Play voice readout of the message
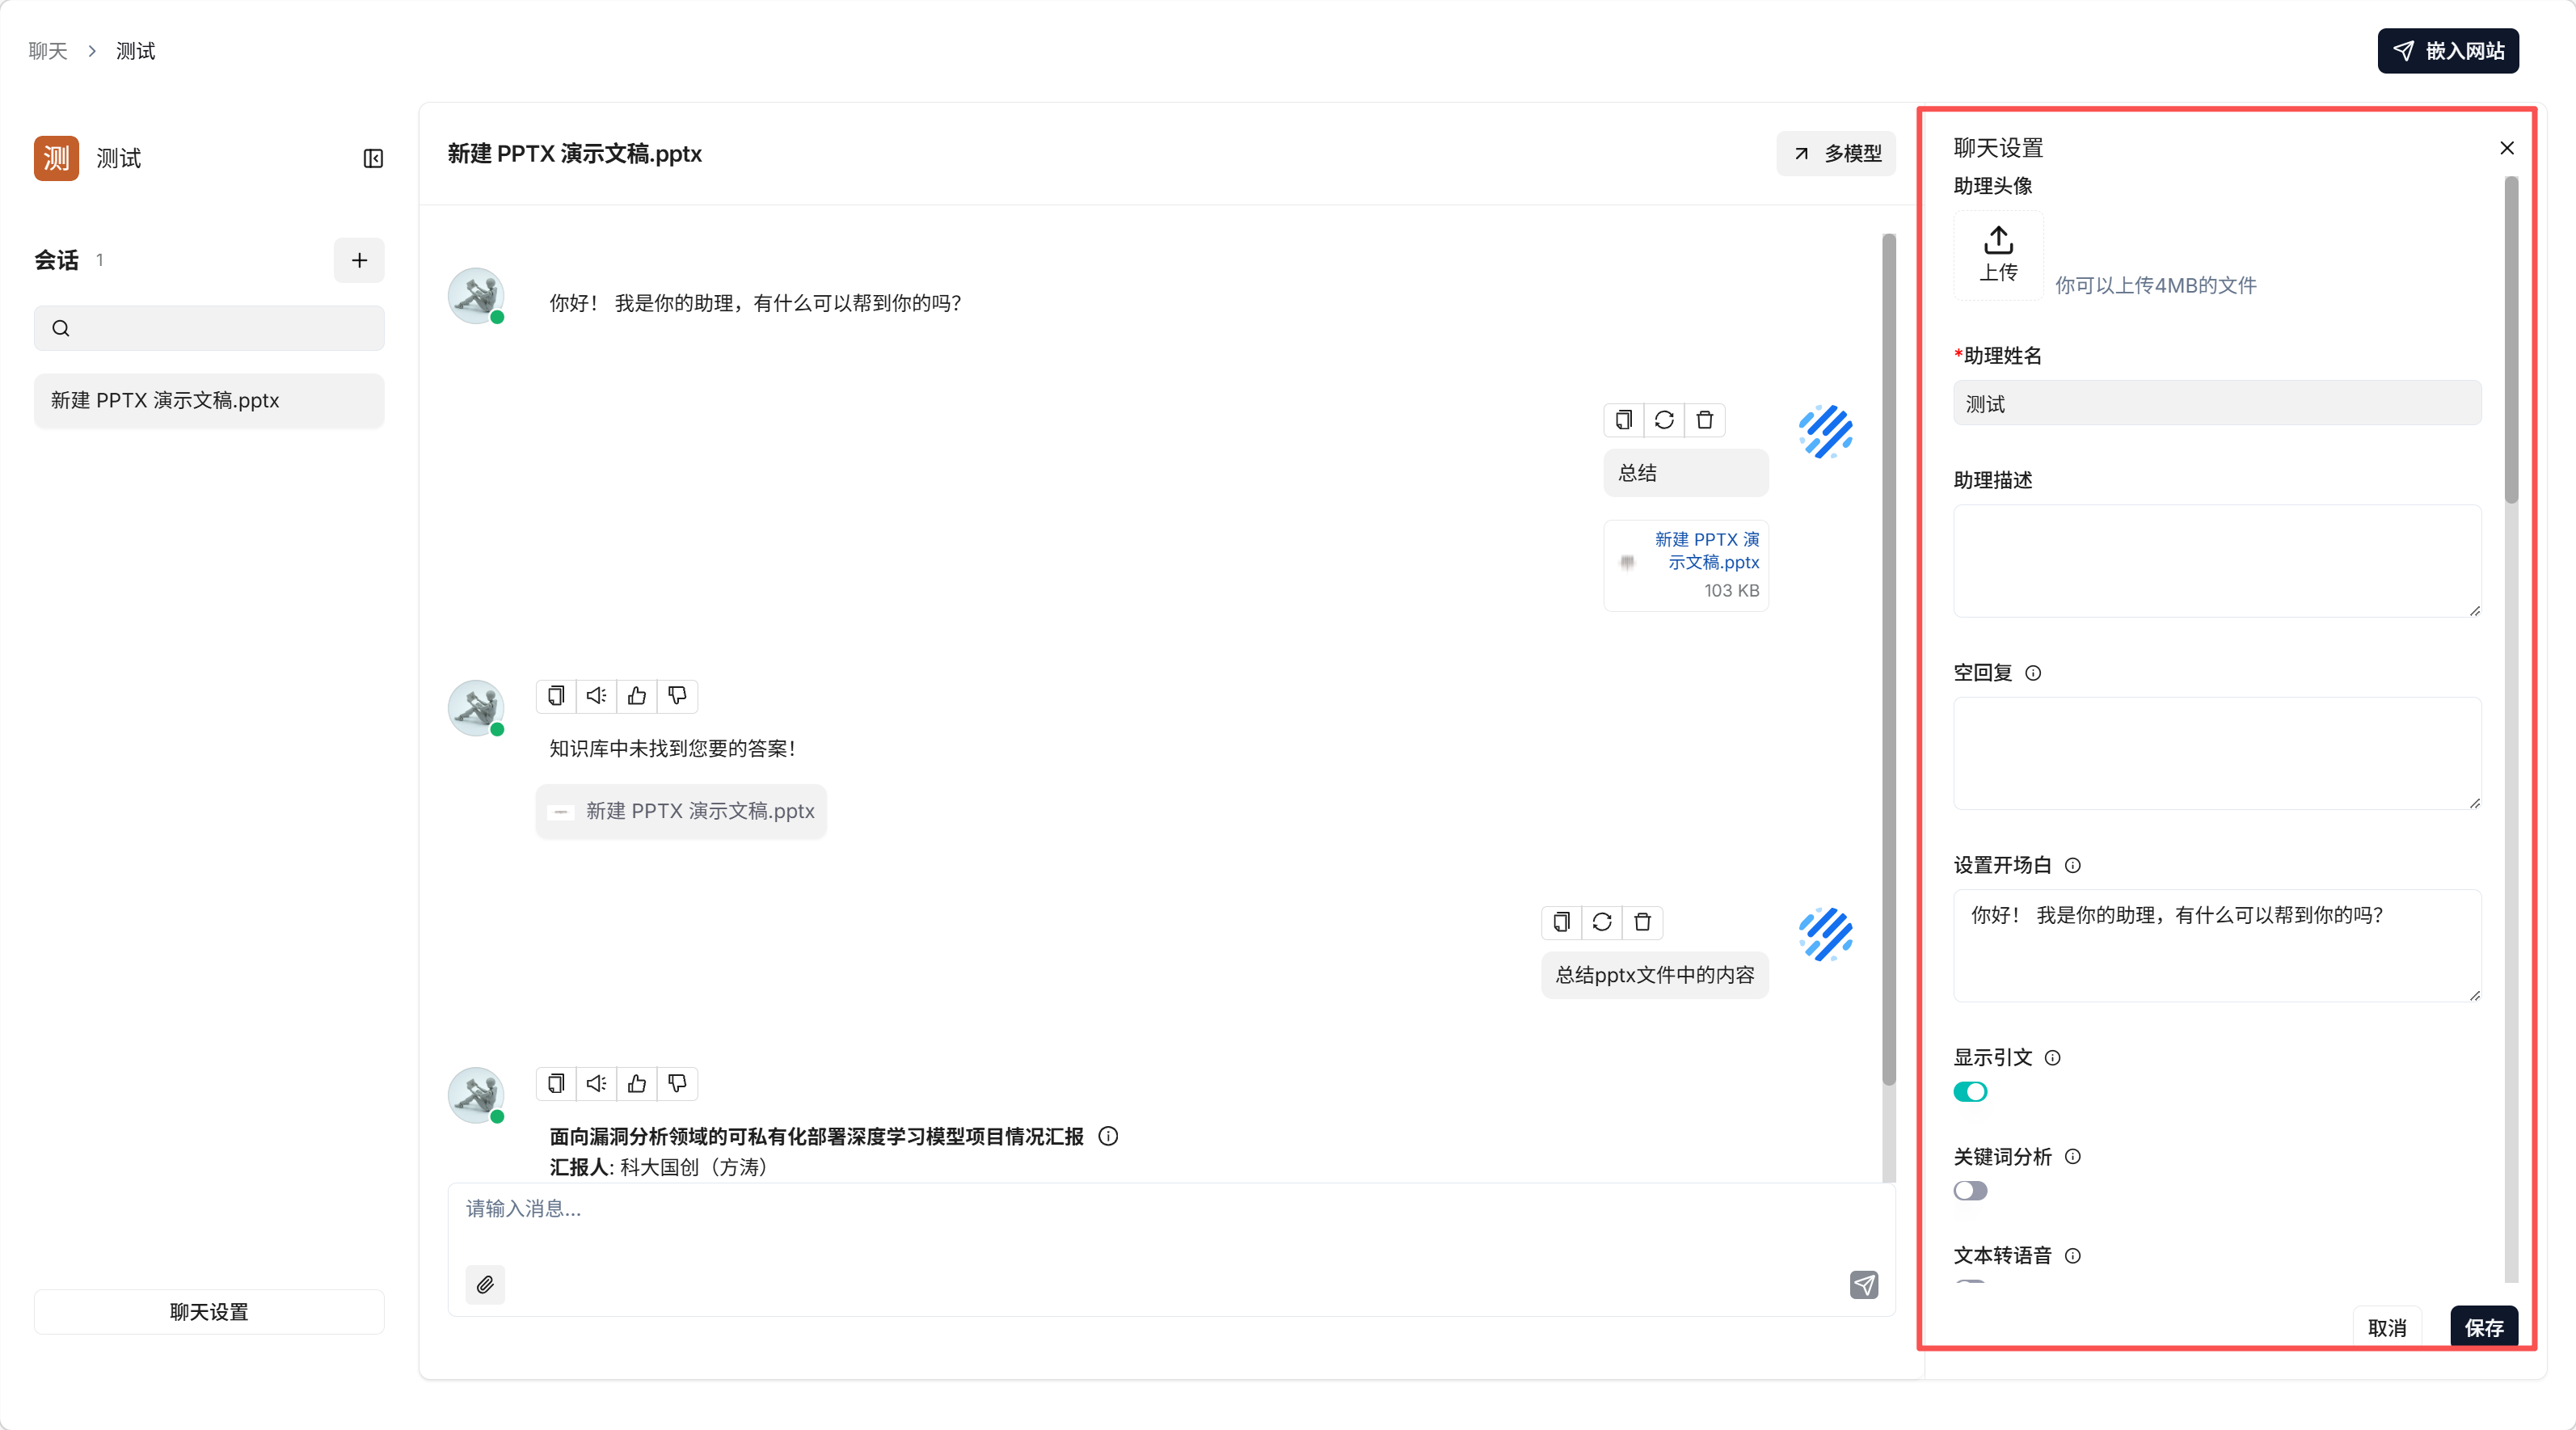 (x=596, y=1083)
